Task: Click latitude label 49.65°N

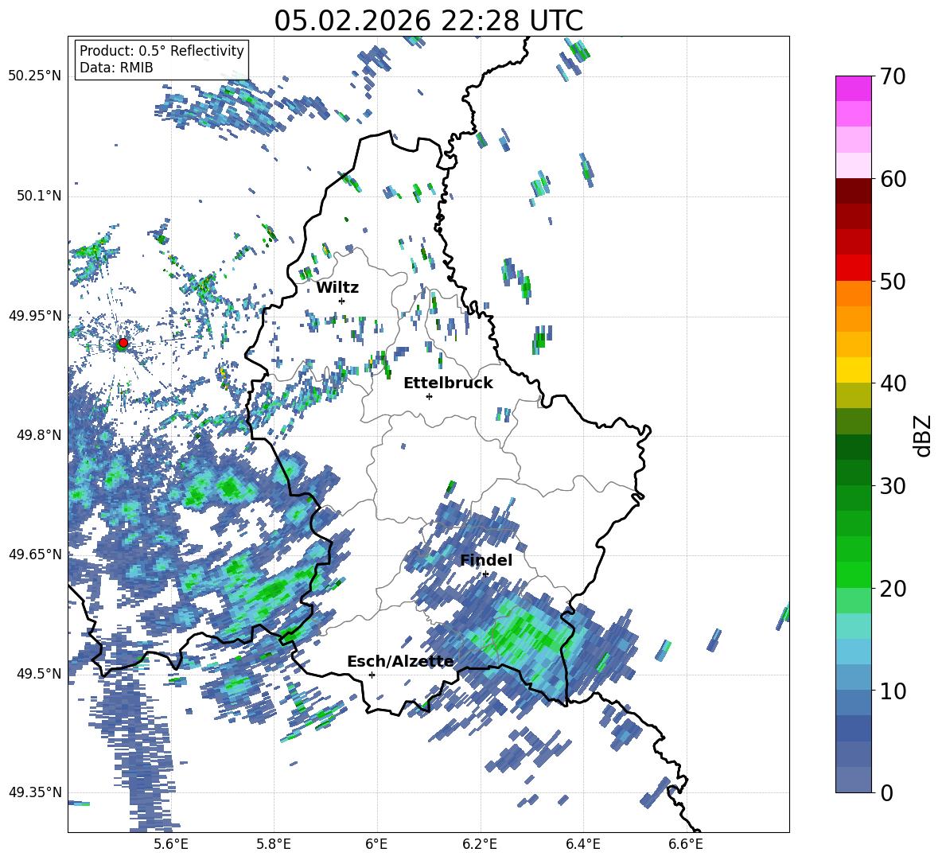Action: tap(35, 554)
